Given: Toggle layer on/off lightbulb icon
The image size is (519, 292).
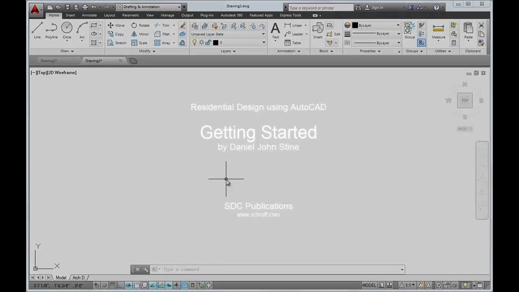Looking at the screenshot, I should click(194, 43).
